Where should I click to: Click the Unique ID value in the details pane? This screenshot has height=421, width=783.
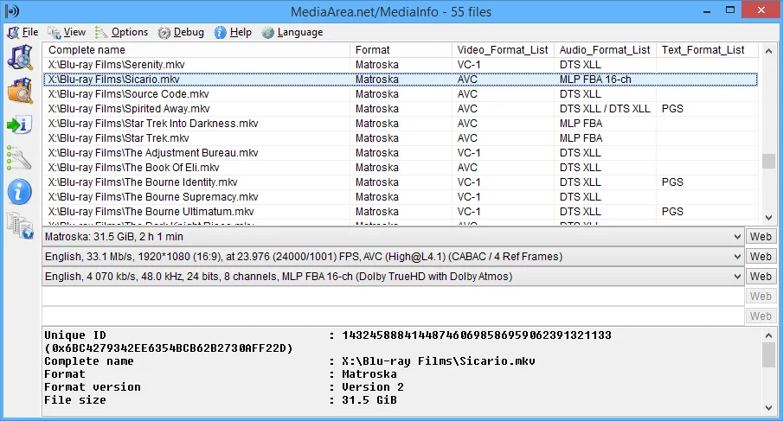click(477, 335)
